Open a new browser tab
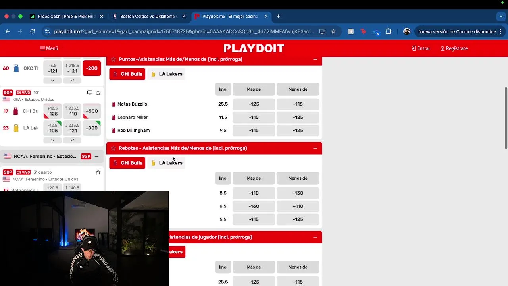This screenshot has width=508, height=286. [x=278, y=16]
